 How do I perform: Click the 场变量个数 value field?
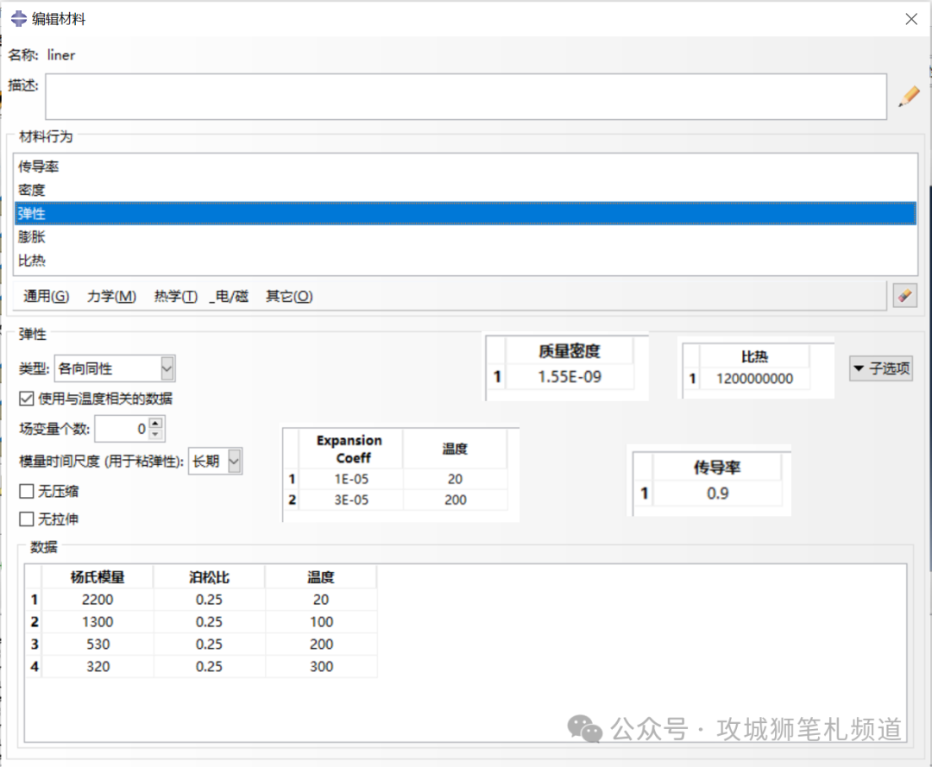click(x=122, y=429)
